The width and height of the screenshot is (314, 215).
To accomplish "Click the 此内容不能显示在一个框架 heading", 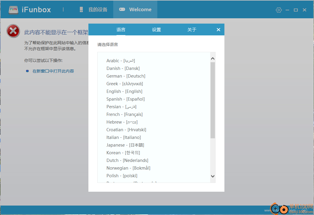I will click(56, 32).
